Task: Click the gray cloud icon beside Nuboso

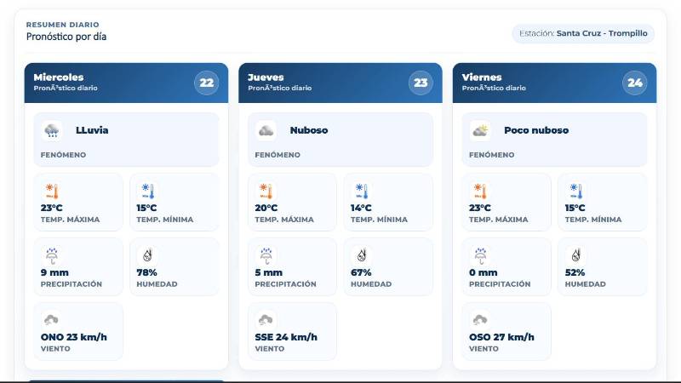Action: (x=266, y=130)
